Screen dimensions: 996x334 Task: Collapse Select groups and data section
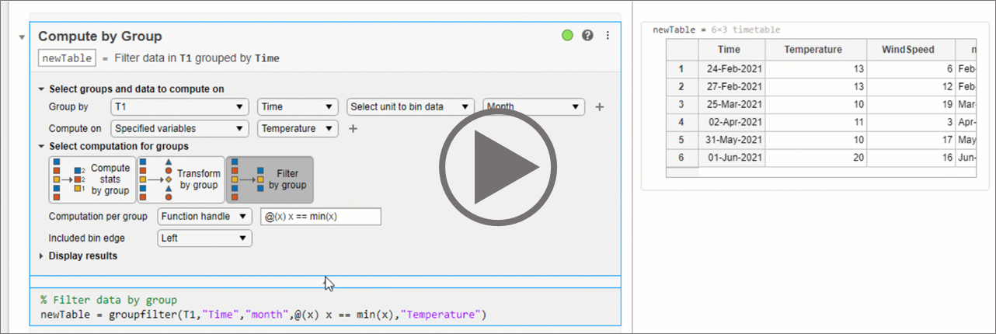(x=42, y=89)
